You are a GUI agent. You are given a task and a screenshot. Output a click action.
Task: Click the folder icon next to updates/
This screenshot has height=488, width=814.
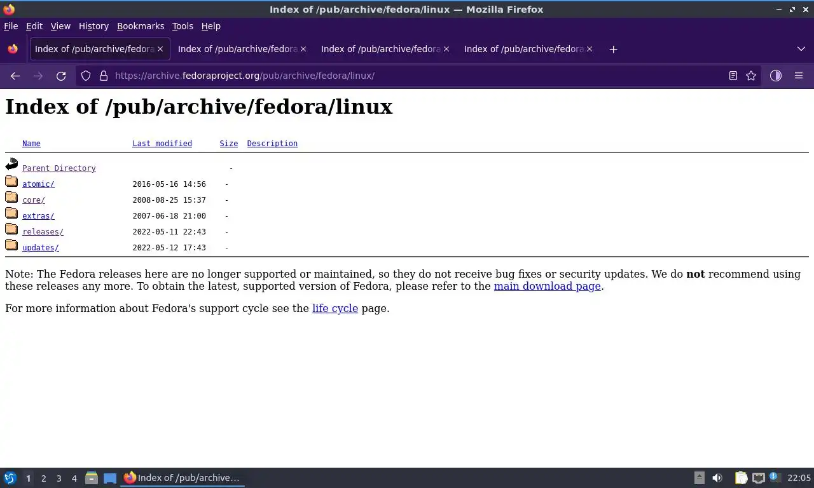11,245
